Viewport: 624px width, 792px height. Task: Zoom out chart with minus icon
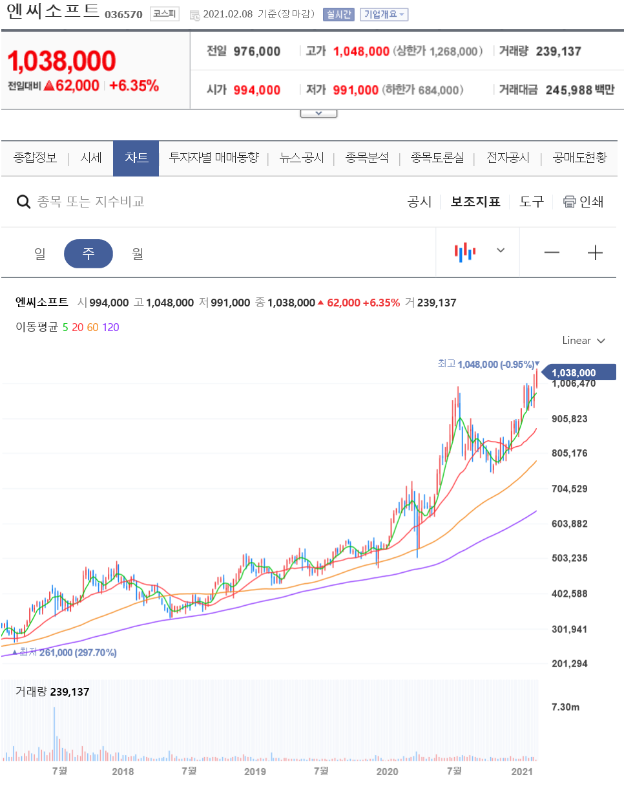[x=552, y=252]
